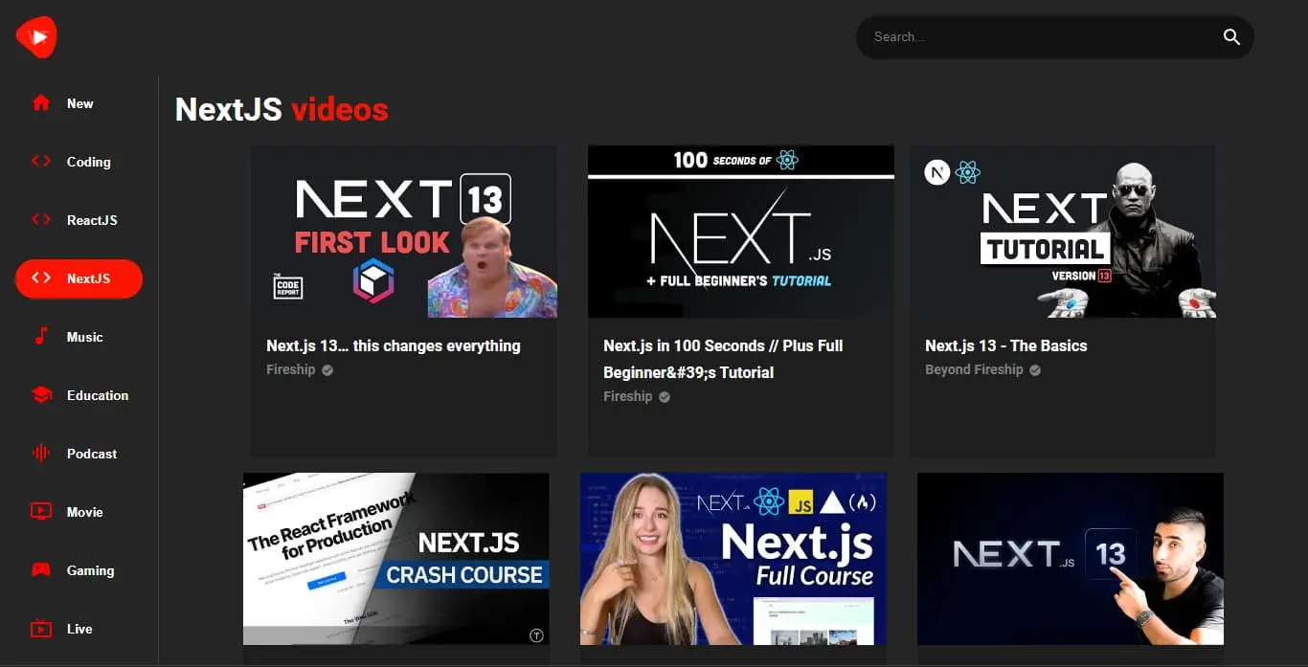
Task: Open the Movie category label
Action: [x=85, y=512]
